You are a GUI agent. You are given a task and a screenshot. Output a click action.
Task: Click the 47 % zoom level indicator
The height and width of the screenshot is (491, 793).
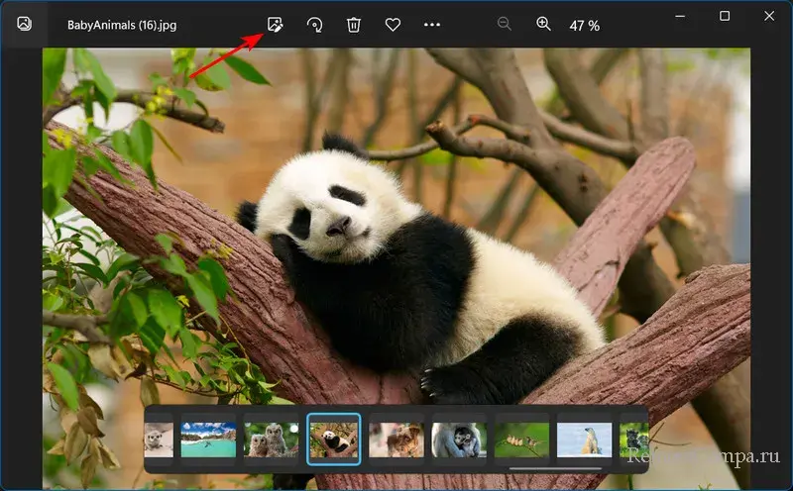click(583, 26)
